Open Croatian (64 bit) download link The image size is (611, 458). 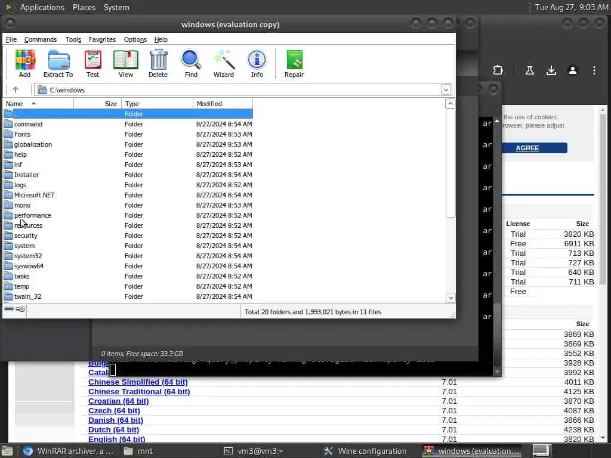(x=119, y=401)
